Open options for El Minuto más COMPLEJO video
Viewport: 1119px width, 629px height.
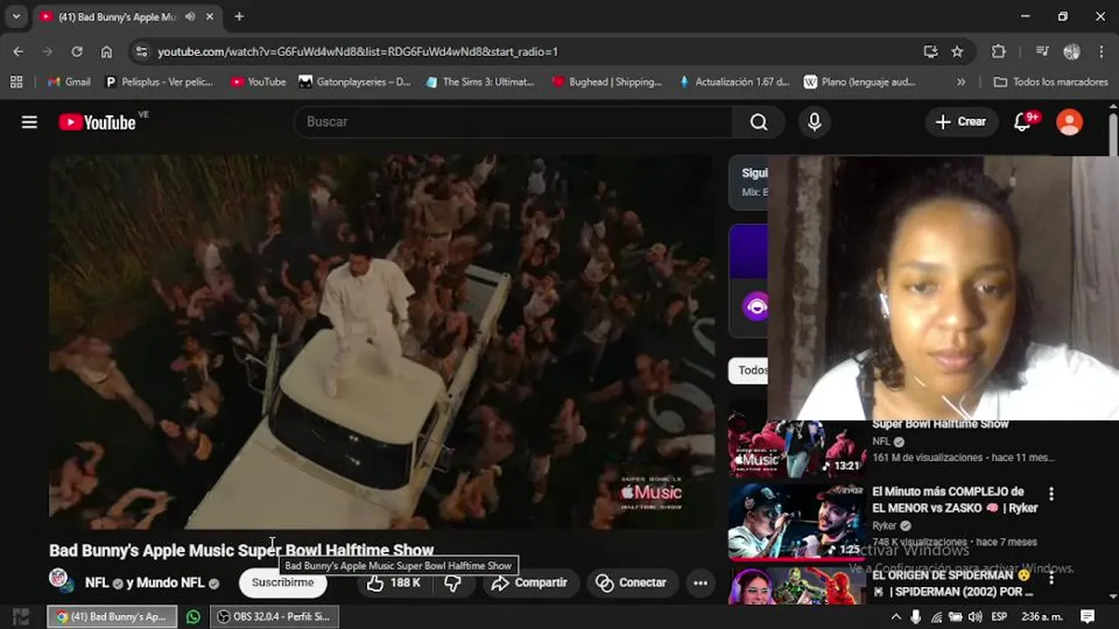pos(1051,494)
